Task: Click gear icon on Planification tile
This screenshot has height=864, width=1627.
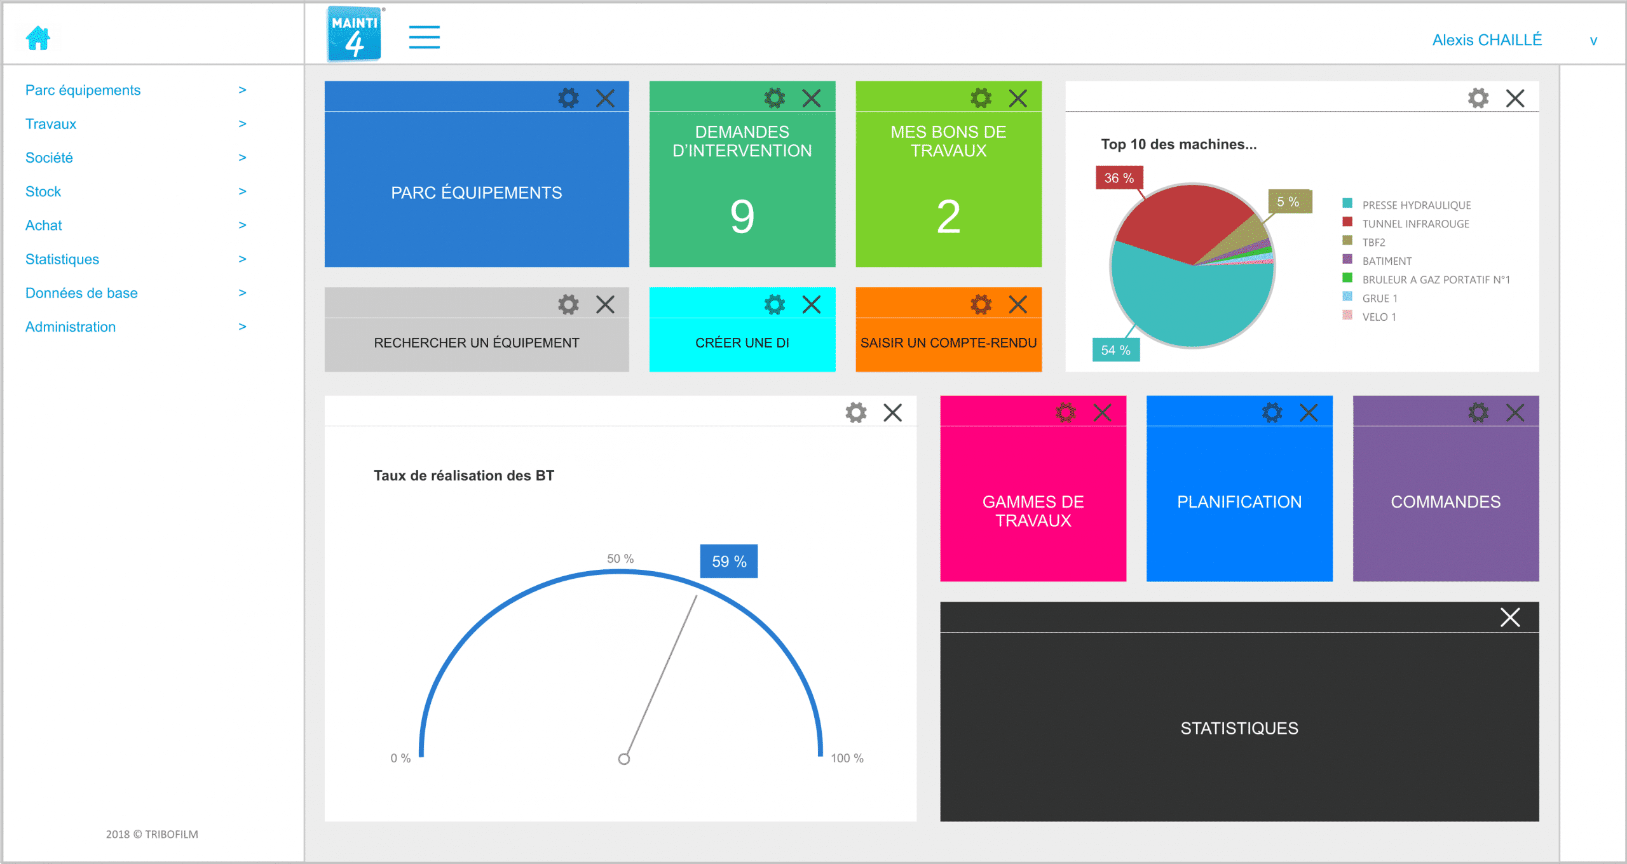Action: point(1272,413)
